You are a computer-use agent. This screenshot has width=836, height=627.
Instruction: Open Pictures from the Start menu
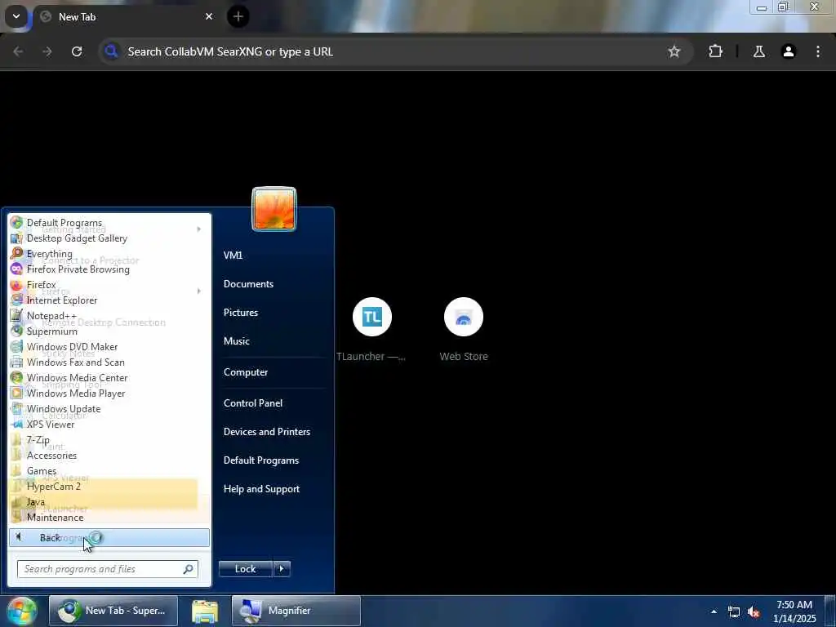coord(241,313)
